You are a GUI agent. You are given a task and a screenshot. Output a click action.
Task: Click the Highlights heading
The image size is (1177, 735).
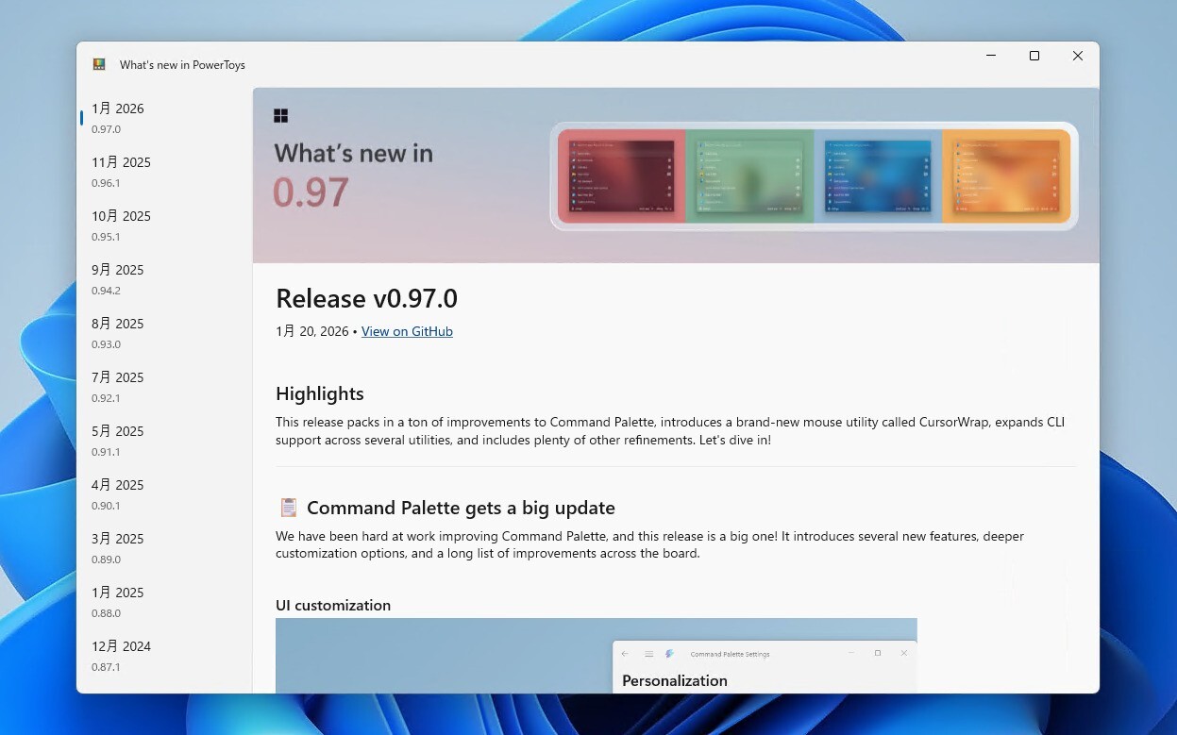(x=320, y=393)
